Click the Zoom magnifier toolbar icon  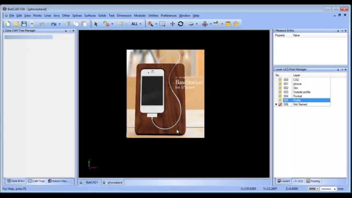click(x=150, y=24)
